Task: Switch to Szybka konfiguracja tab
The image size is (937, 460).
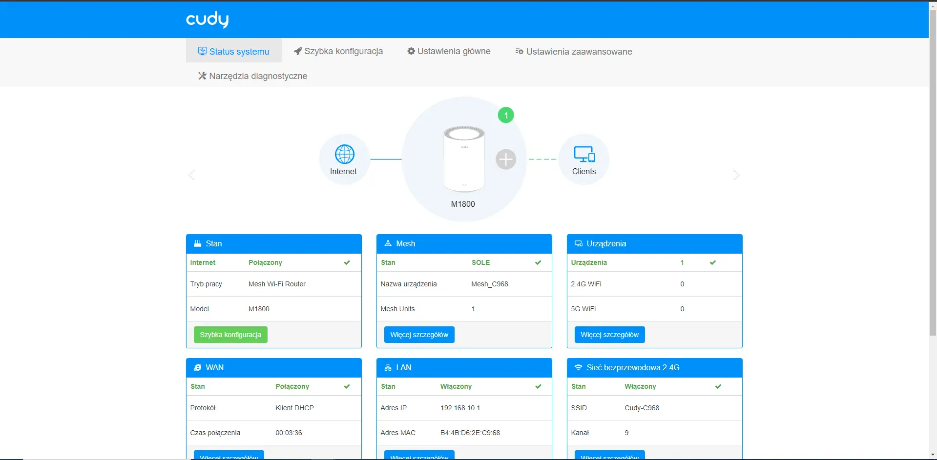Action: click(338, 51)
